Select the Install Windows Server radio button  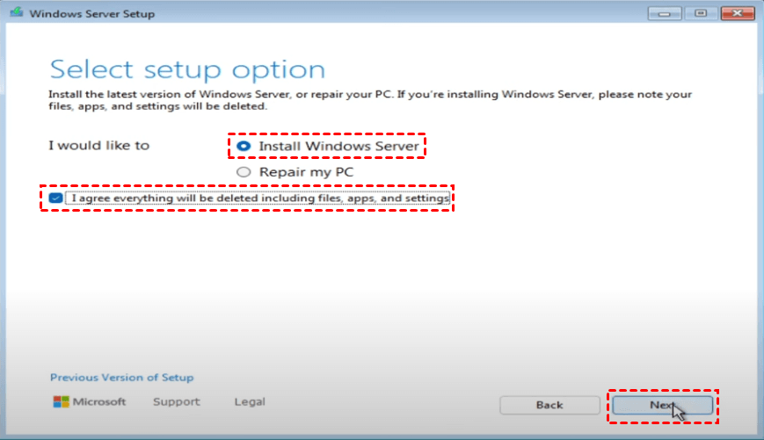[x=243, y=146]
